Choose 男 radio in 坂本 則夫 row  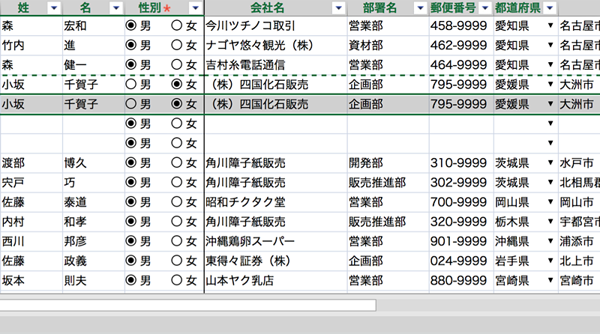pos(131,281)
